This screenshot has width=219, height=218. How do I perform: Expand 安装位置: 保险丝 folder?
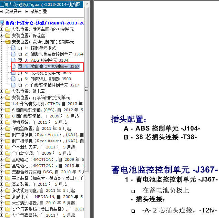[x=1, y=35]
